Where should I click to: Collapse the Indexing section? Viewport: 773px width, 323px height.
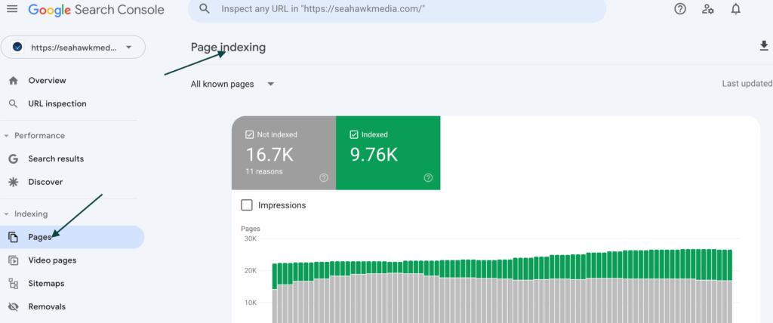(x=8, y=214)
